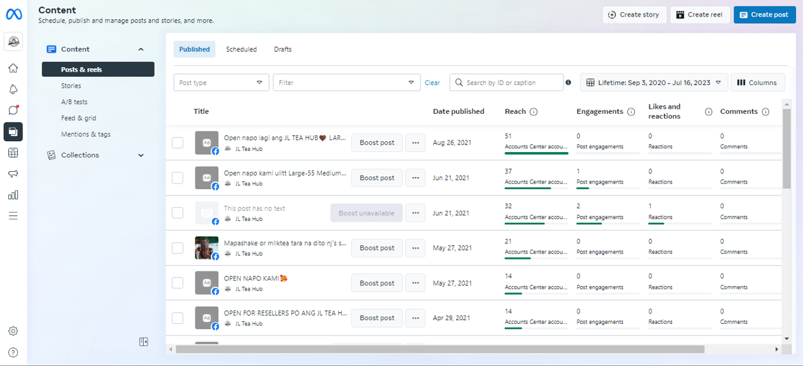
Task: Click the scroll down arrow of the table
Action: [787, 339]
